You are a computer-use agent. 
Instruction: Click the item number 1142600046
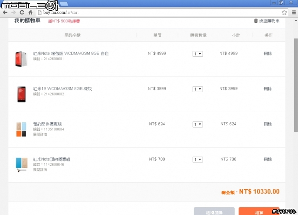pos(54,164)
